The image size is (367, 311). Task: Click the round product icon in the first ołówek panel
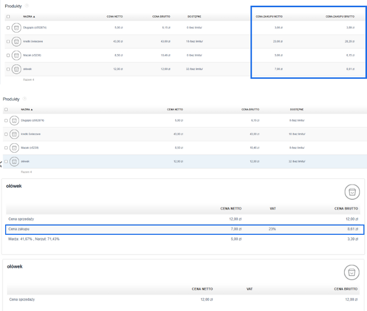pos(352,192)
